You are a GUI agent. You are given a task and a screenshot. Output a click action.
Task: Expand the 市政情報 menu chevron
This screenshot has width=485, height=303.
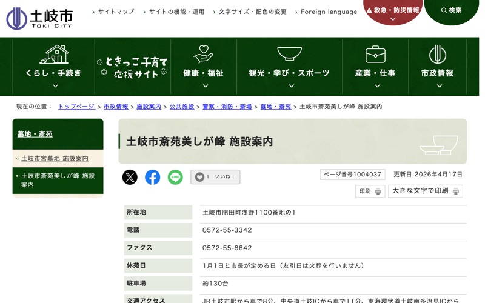(440, 86)
